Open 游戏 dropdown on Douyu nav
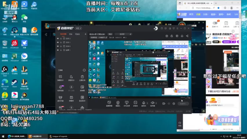The width and height of the screenshot is (247, 139). coord(221,14)
